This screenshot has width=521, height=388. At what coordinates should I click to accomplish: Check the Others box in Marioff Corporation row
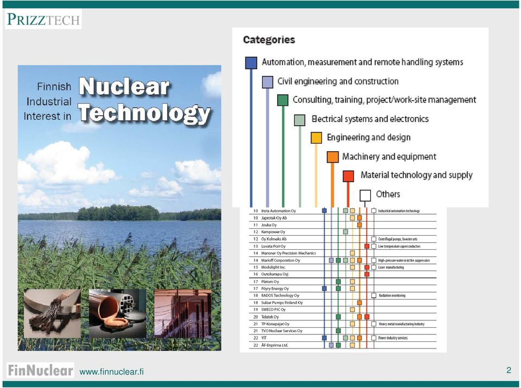(374, 261)
